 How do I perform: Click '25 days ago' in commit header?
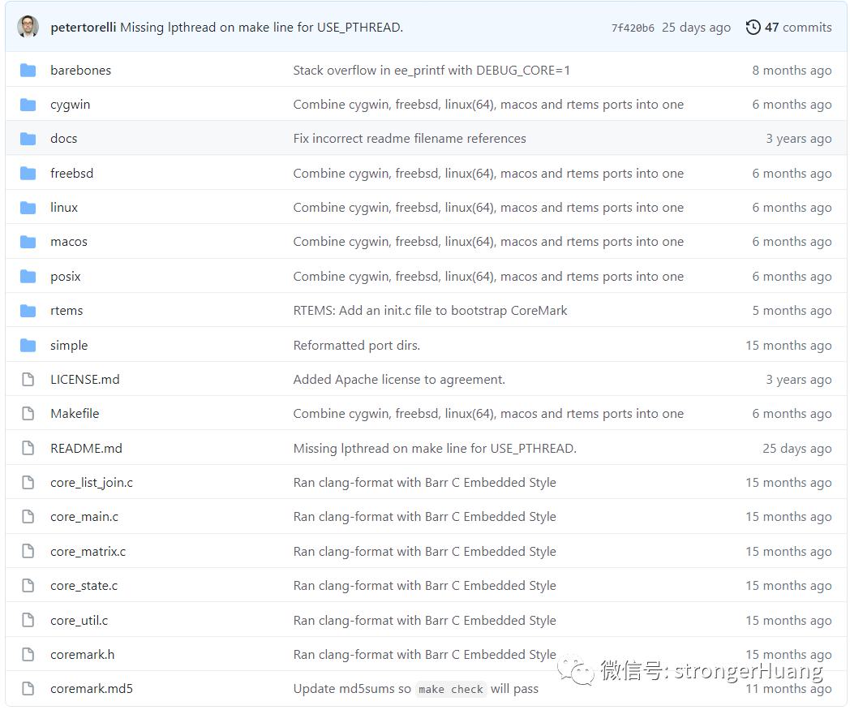(x=696, y=27)
